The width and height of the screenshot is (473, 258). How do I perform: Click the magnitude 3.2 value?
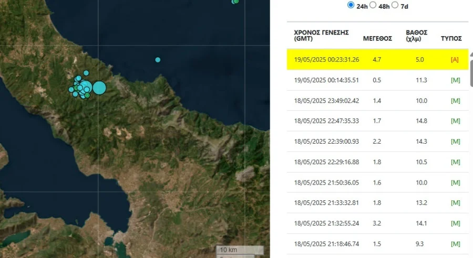[377, 223]
